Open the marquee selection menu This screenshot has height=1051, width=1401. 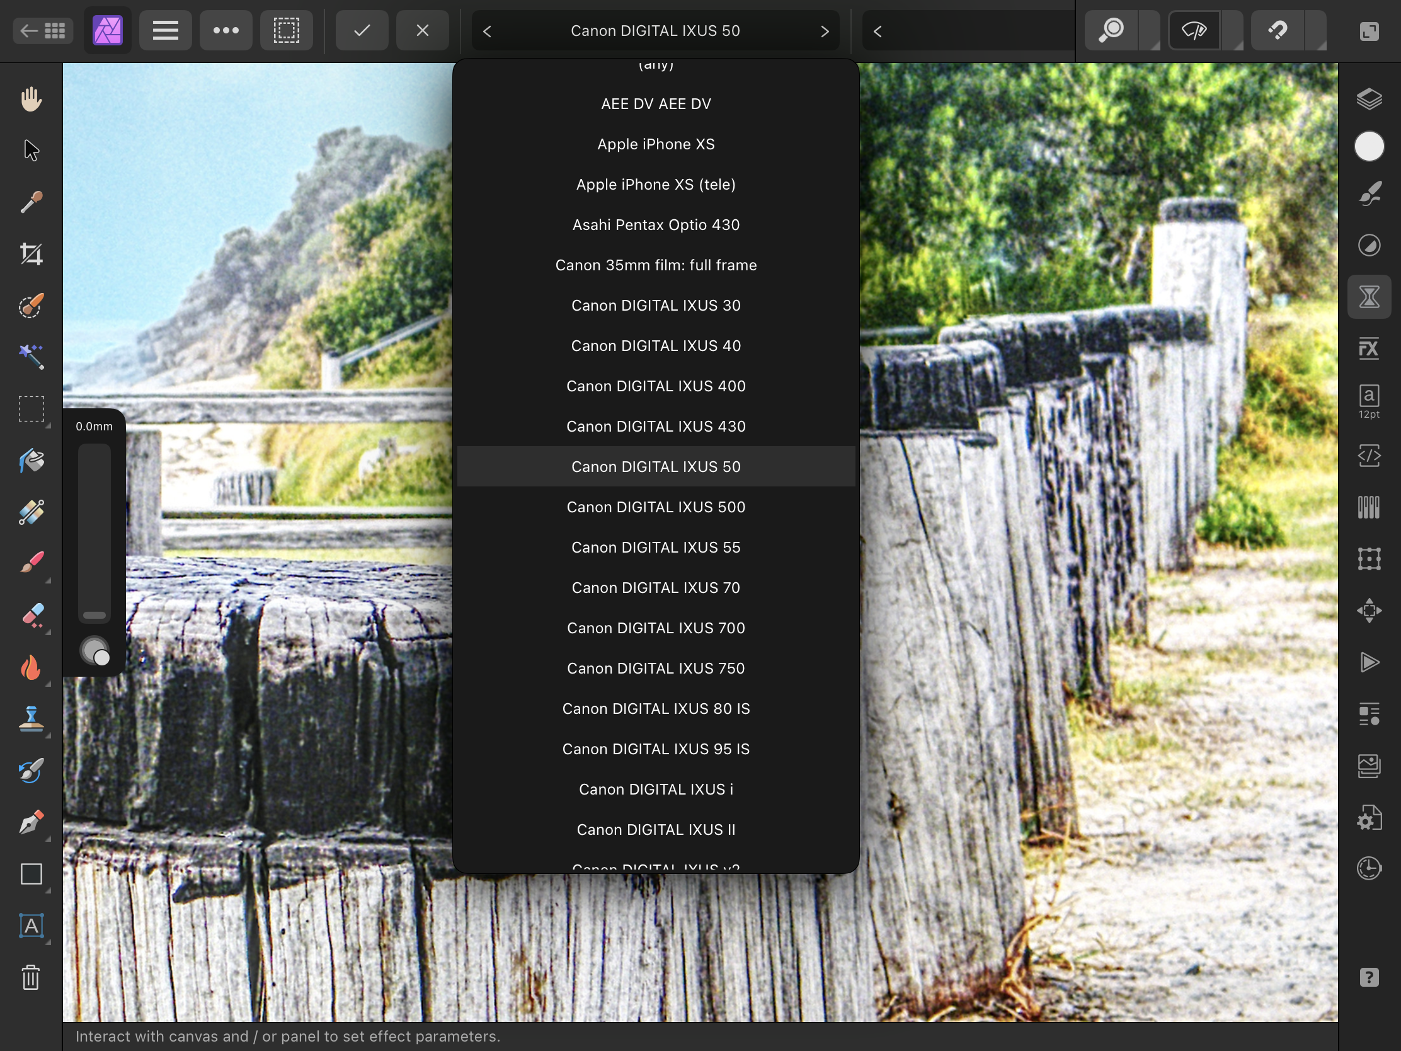(286, 30)
